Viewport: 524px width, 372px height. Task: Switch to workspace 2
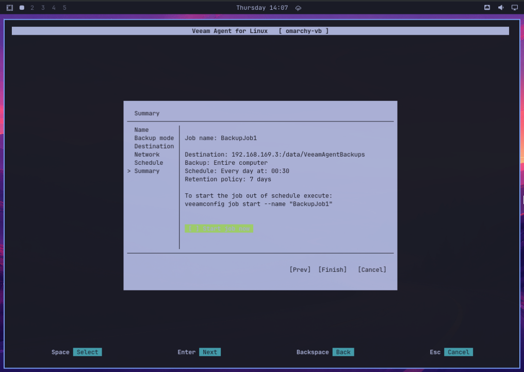point(32,8)
